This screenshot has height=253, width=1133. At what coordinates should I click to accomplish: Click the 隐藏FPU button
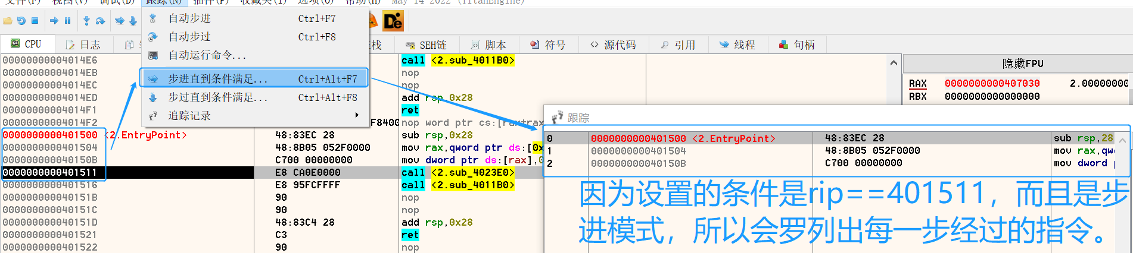[x=1022, y=64]
